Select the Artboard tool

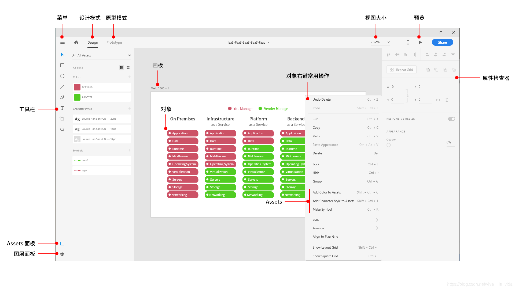click(62, 119)
